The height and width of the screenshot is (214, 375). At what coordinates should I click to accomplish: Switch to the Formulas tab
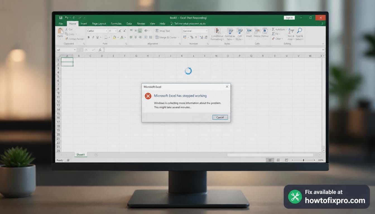[x=116, y=24]
